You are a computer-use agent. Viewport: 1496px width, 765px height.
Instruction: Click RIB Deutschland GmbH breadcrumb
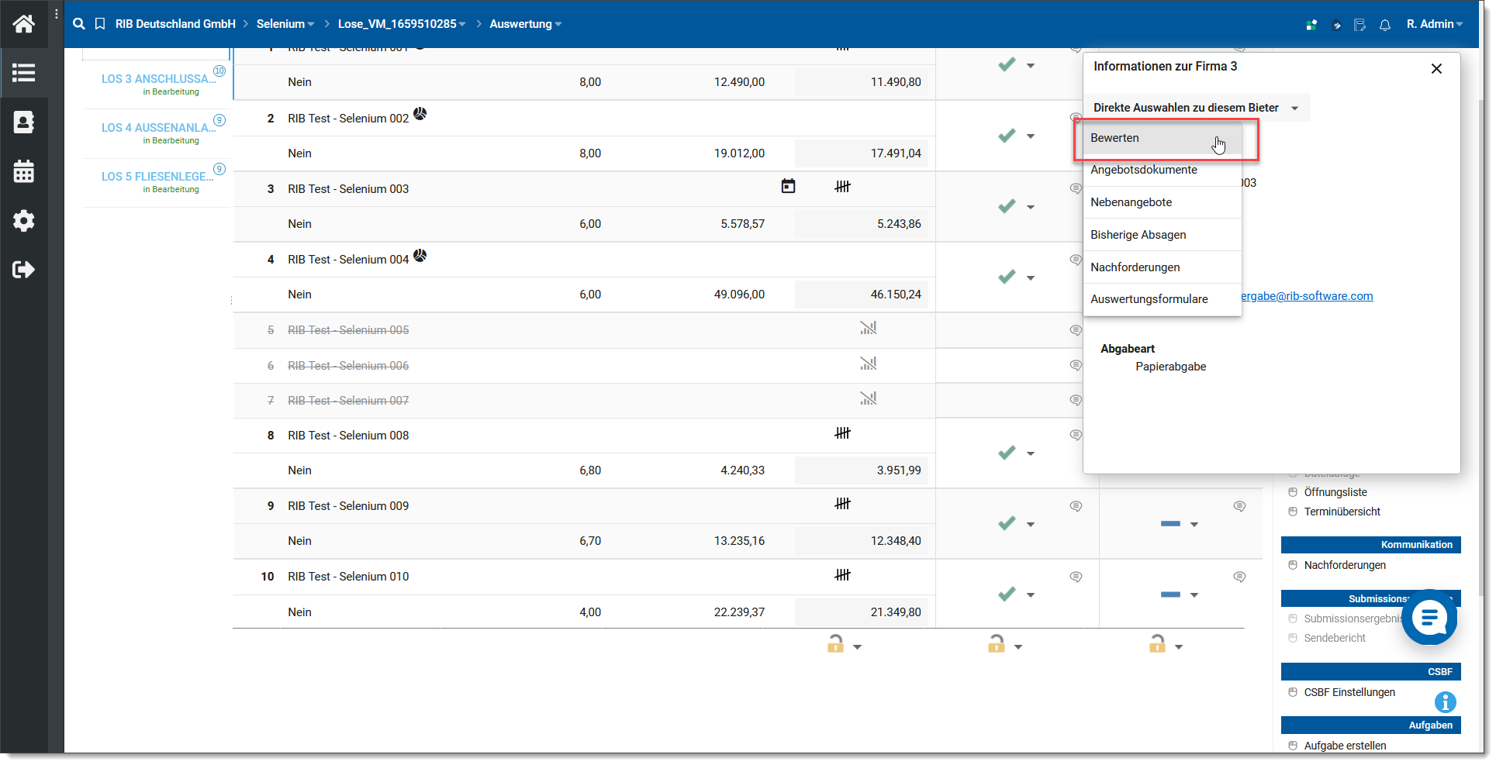(x=175, y=24)
